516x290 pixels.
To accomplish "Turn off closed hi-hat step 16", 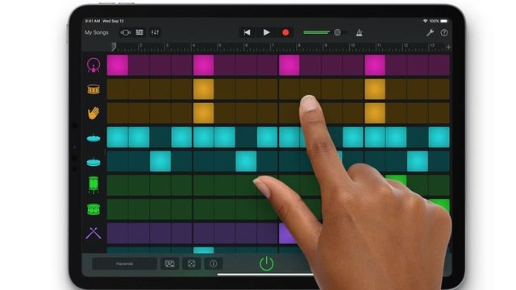I will click(439, 137).
